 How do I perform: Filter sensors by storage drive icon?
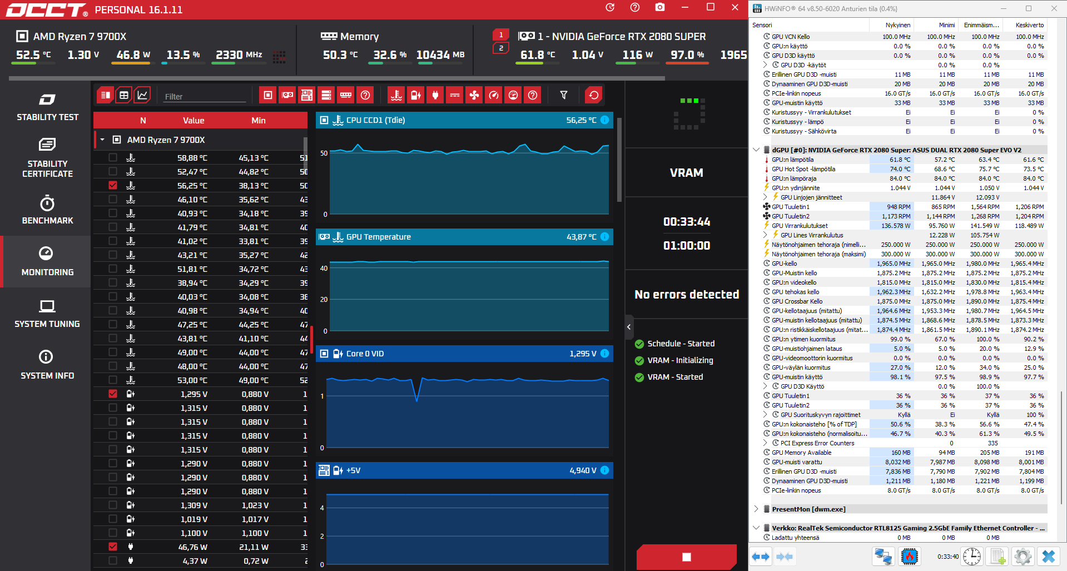[326, 95]
